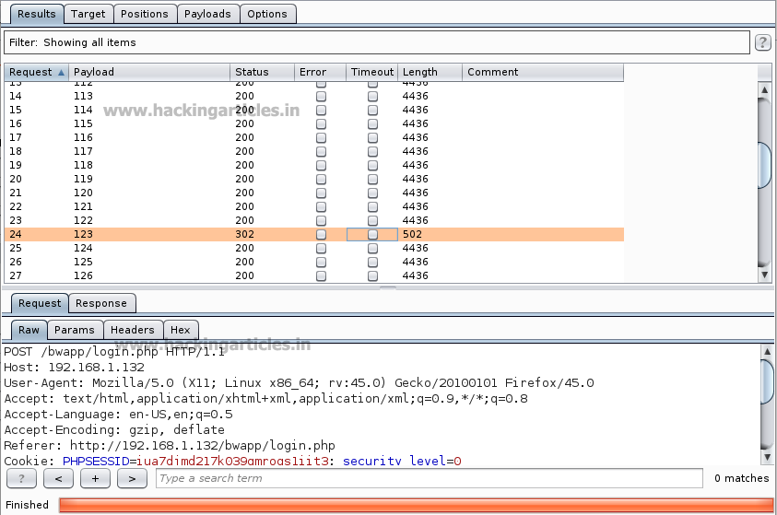Open the Hex view tab
Image resolution: width=777 pixels, height=515 pixels.
click(181, 330)
